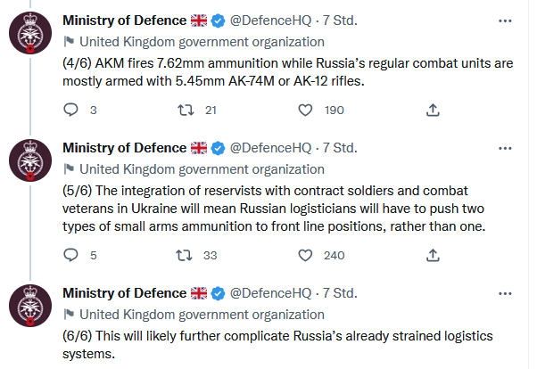
Task: Click the 7 Std. timestamp on (5/6) tweet
Action: pyautogui.click(x=340, y=148)
